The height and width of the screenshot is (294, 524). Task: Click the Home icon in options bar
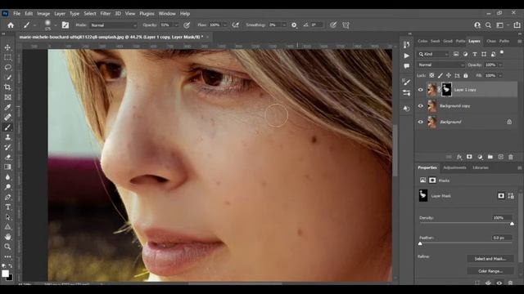pos(11,25)
